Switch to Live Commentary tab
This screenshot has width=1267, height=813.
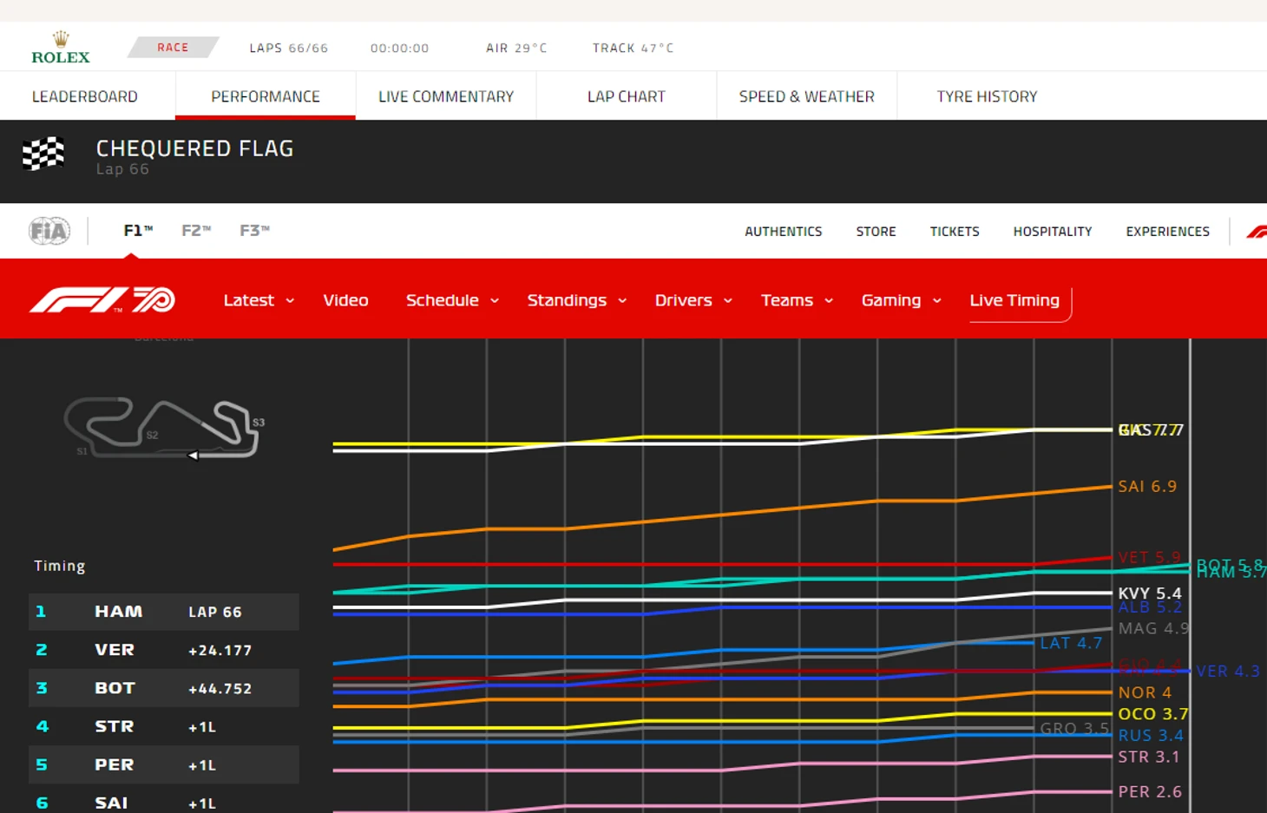tap(446, 96)
